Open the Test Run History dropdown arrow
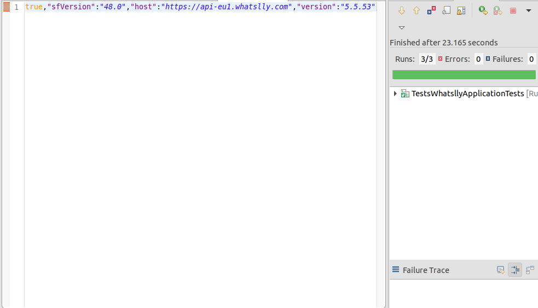Viewport: 538px width, 308px height. (x=529, y=10)
